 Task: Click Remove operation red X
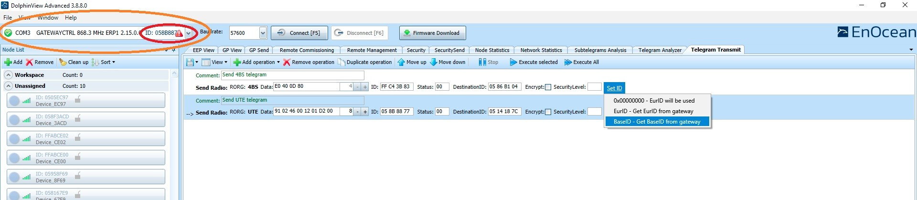point(287,62)
